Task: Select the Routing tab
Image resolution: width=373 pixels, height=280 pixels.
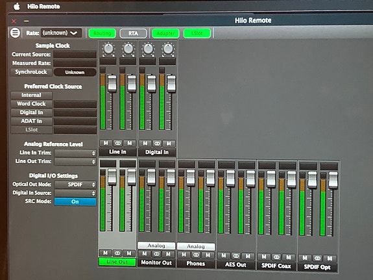Action: (102, 33)
